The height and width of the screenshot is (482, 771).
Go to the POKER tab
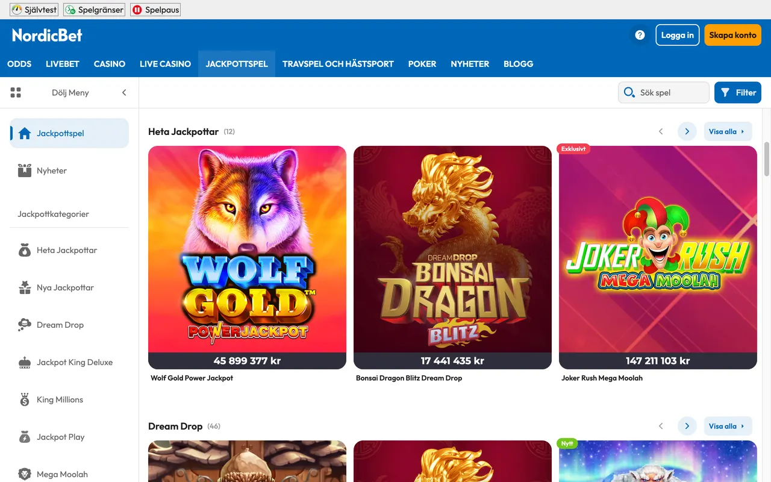pyautogui.click(x=422, y=64)
